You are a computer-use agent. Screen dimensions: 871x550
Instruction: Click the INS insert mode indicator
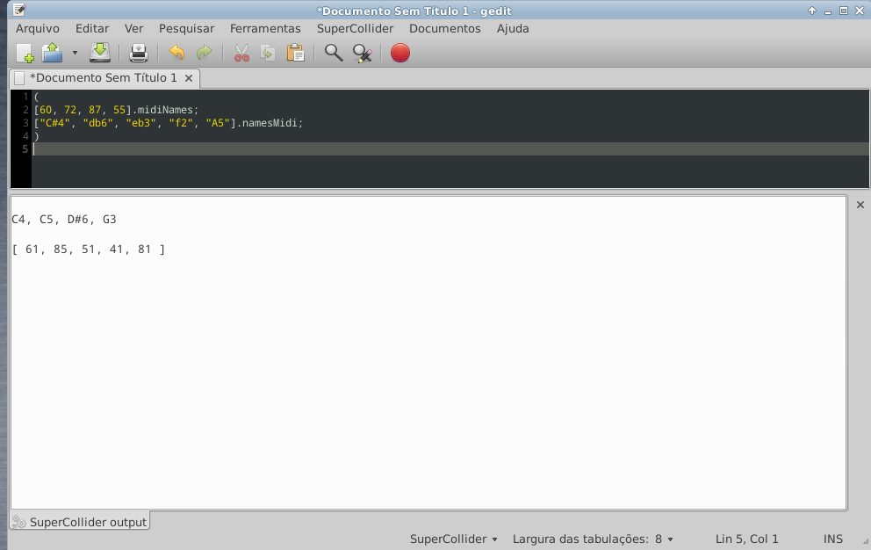[832, 539]
